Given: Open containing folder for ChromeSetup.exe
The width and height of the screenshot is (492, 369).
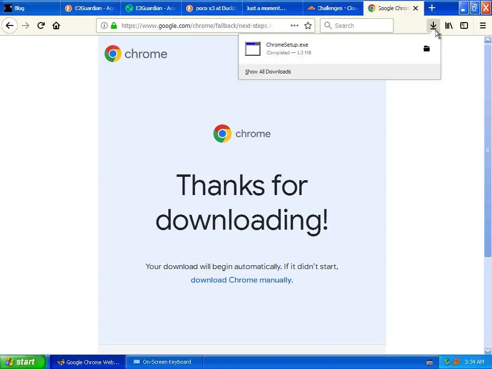Looking at the screenshot, I should tap(427, 49).
